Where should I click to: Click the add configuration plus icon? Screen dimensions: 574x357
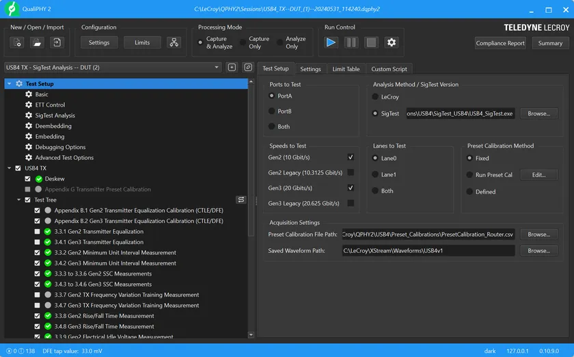tap(232, 68)
